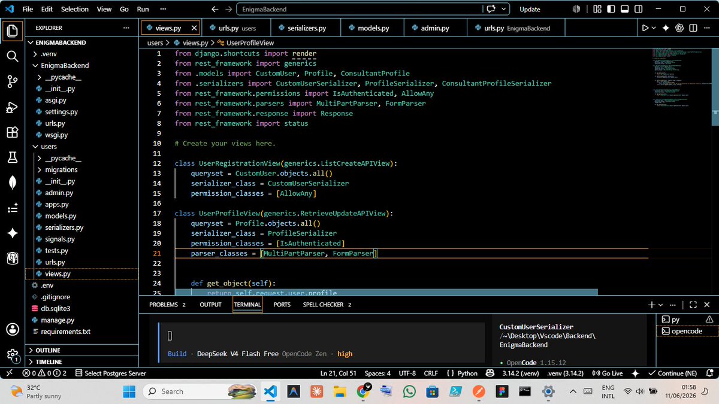Click the Update button in title bar
Screen dimensions: 719x404
pyautogui.click(x=530, y=9)
